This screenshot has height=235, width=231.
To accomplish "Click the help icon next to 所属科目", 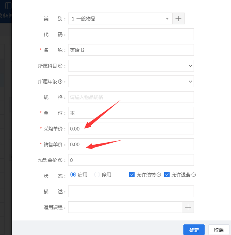I will point(60,66).
